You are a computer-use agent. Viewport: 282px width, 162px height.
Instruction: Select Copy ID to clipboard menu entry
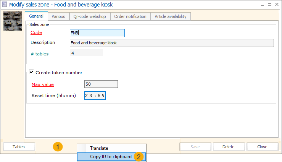pyautogui.click(x=110, y=157)
